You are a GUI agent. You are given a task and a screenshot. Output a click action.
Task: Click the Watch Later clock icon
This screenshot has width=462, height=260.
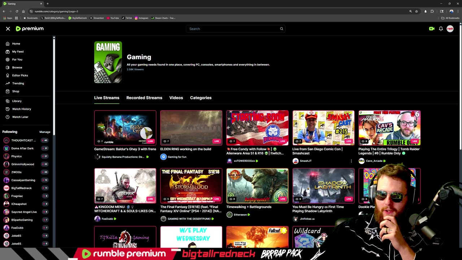(8, 117)
